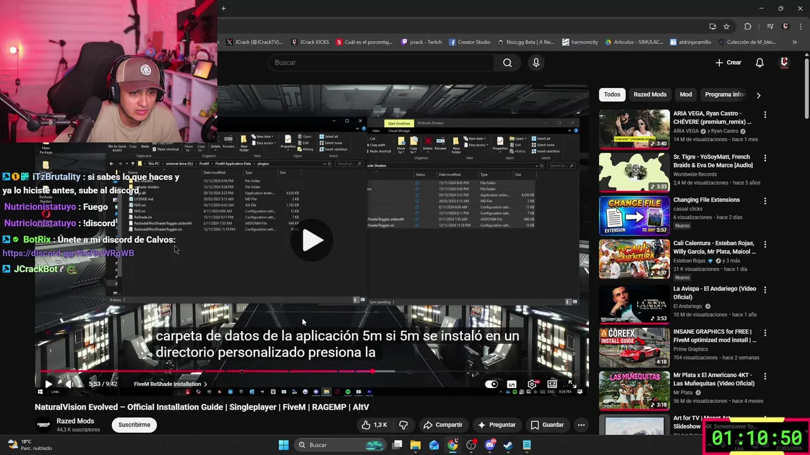810x455 pixels.
Task: Open options menu for ARIA VEGA video
Action: tap(765, 115)
